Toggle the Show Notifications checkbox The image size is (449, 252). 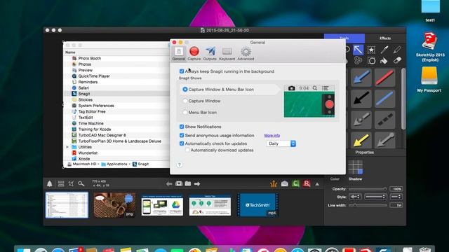(x=182, y=127)
